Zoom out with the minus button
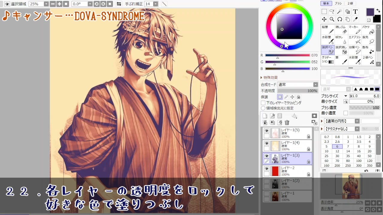Screen dimensions: 383x215 coord(53,4)
